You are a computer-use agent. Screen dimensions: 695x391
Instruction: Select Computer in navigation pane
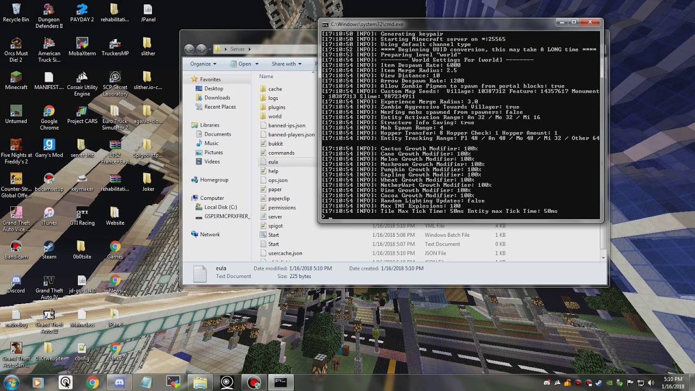tap(212, 198)
